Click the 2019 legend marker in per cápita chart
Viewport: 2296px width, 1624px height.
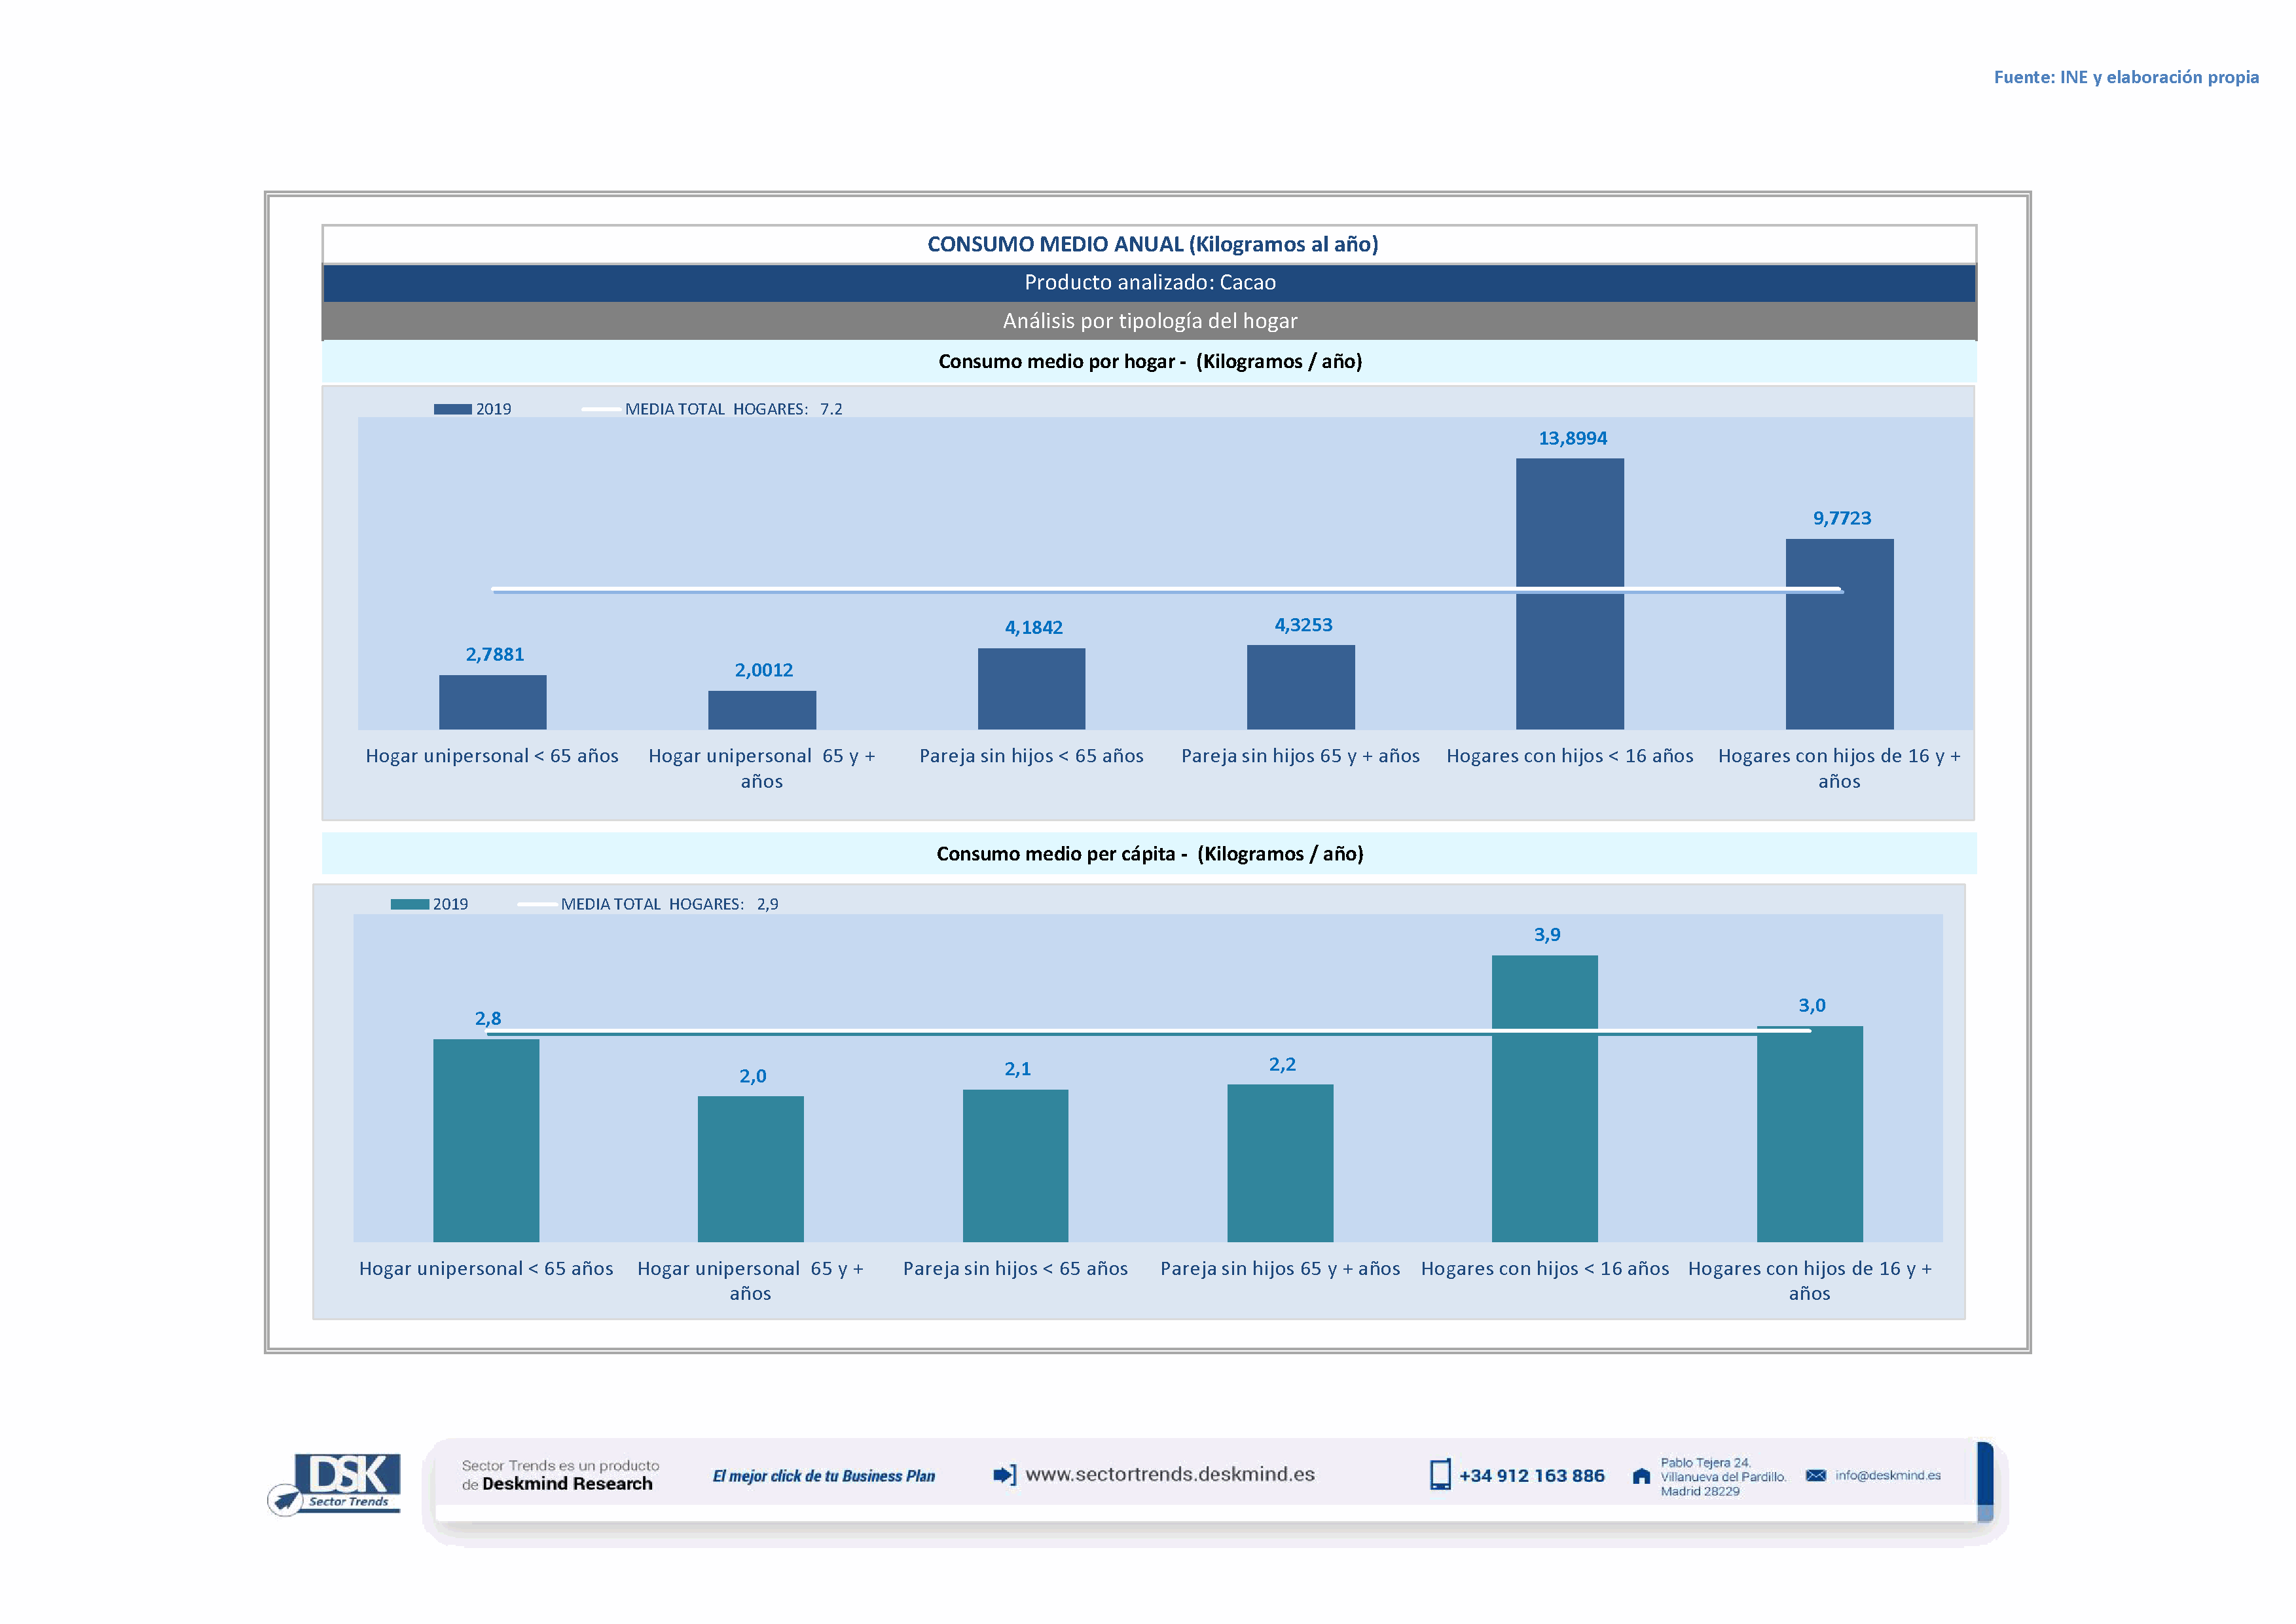[x=409, y=904]
